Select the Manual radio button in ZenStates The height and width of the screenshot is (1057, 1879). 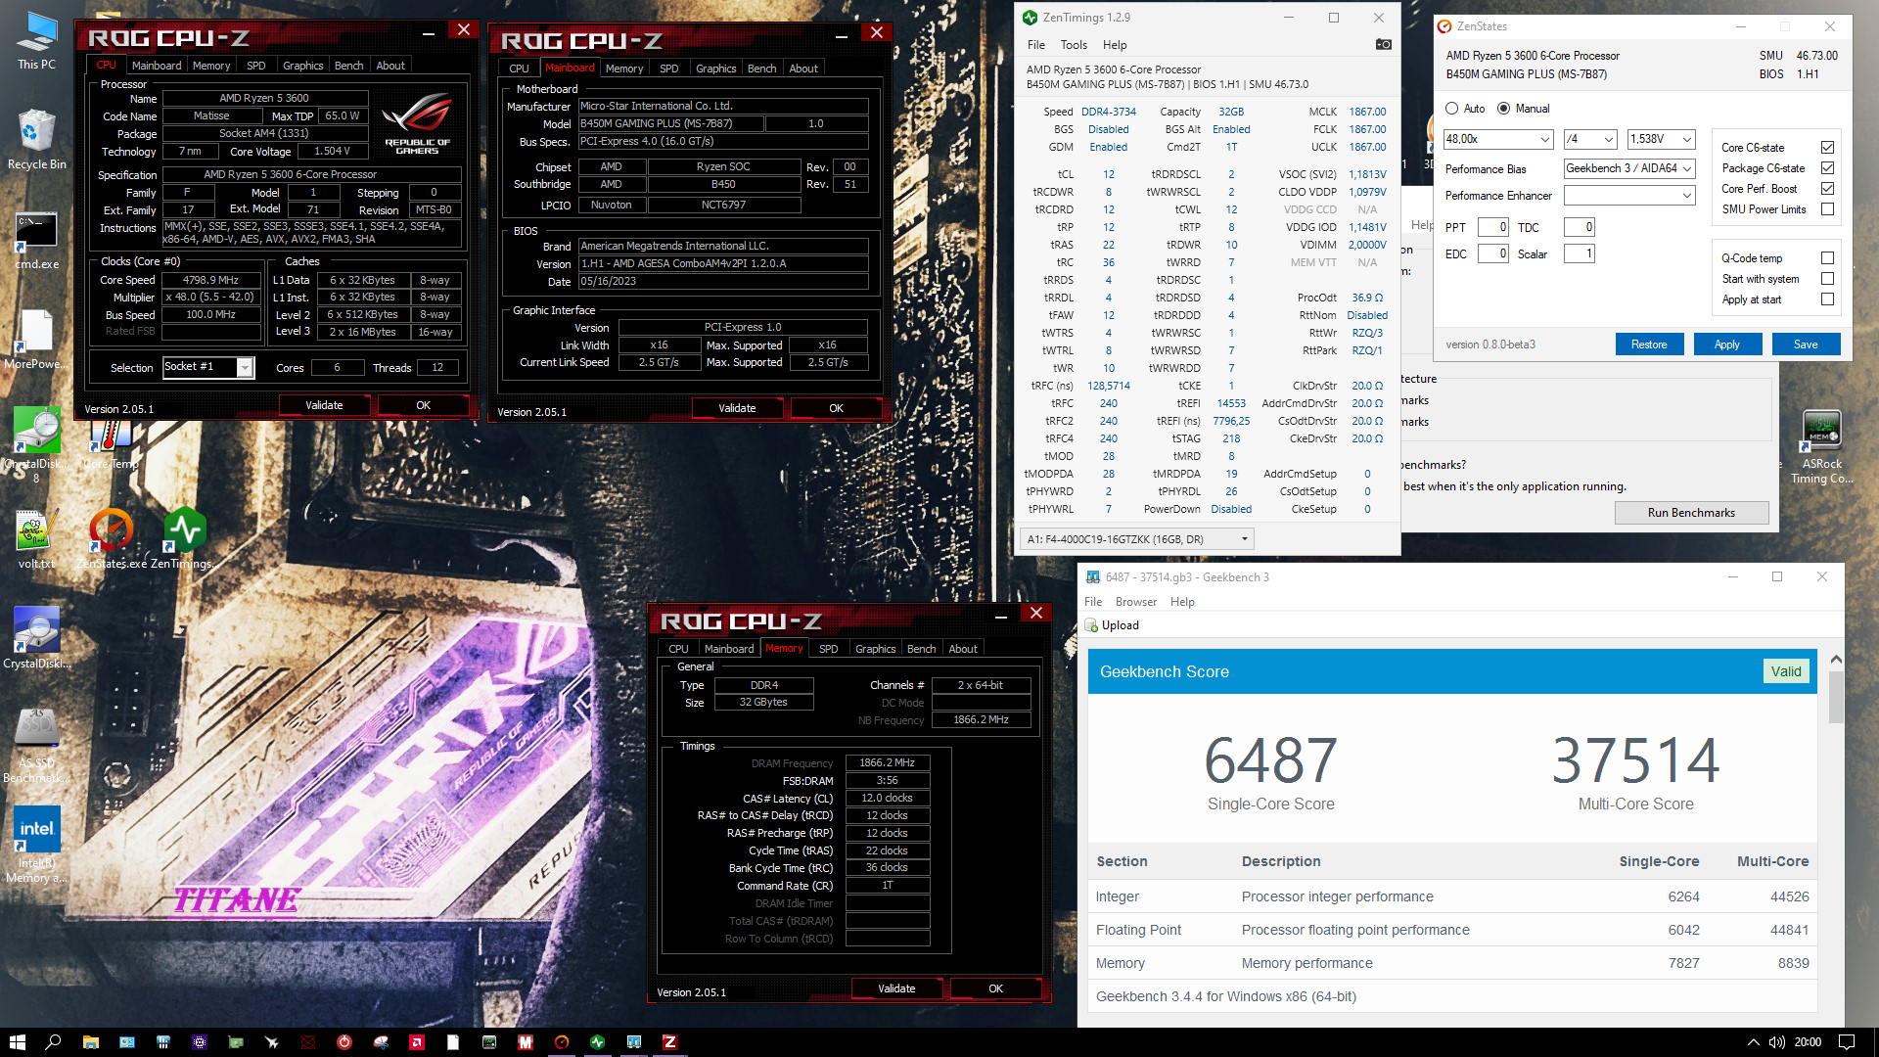(1503, 109)
